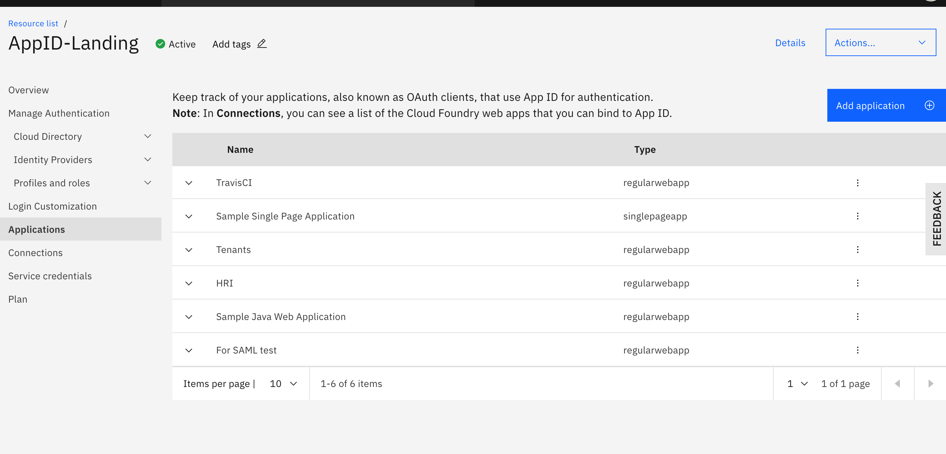
Task: Open the Actions dropdown menu
Action: (x=880, y=42)
